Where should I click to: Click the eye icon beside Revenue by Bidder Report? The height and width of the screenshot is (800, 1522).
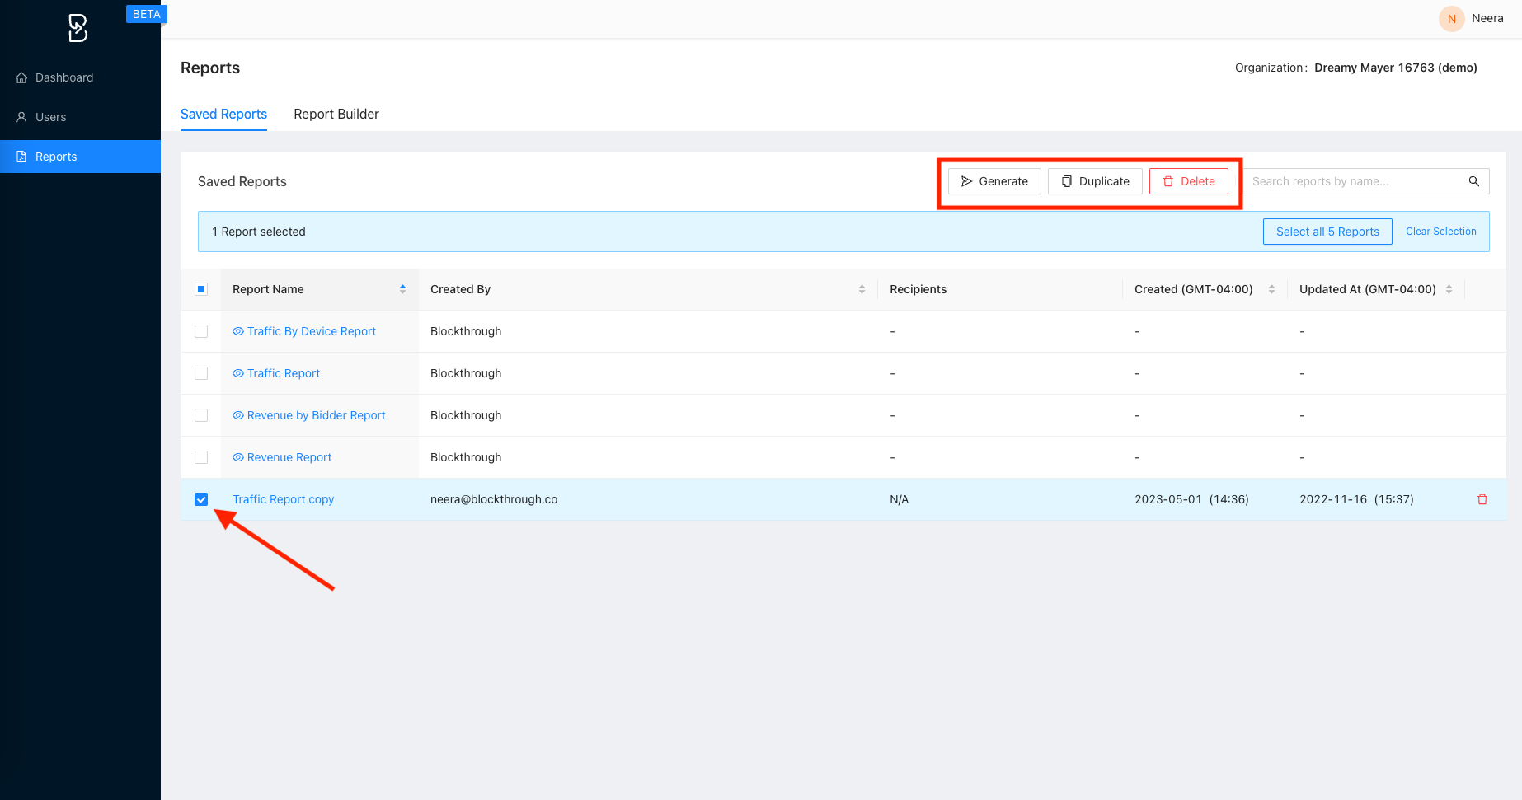[238, 415]
